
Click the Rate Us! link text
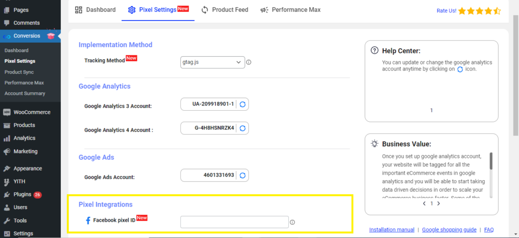pyautogui.click(x=446, y=11)
